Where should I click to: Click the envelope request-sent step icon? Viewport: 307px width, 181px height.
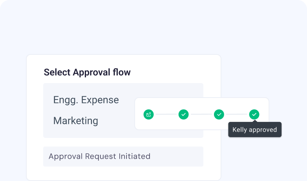point(148,114)
